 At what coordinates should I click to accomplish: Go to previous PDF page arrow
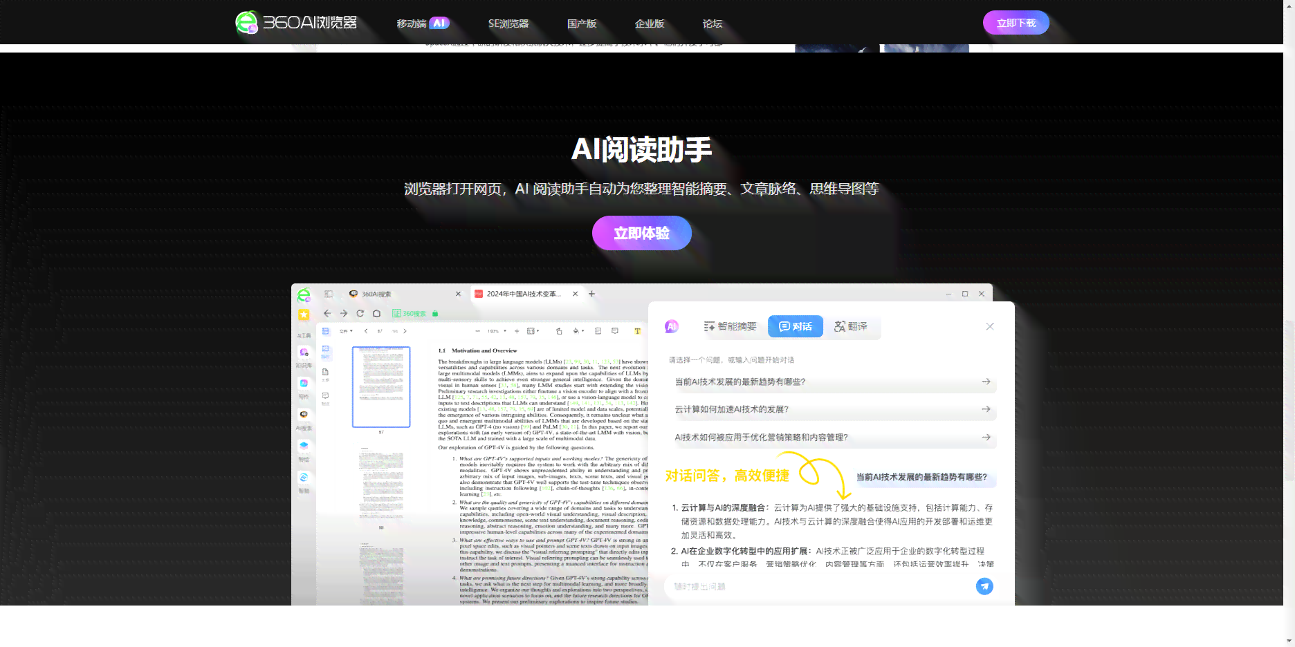tap(366, 331)
